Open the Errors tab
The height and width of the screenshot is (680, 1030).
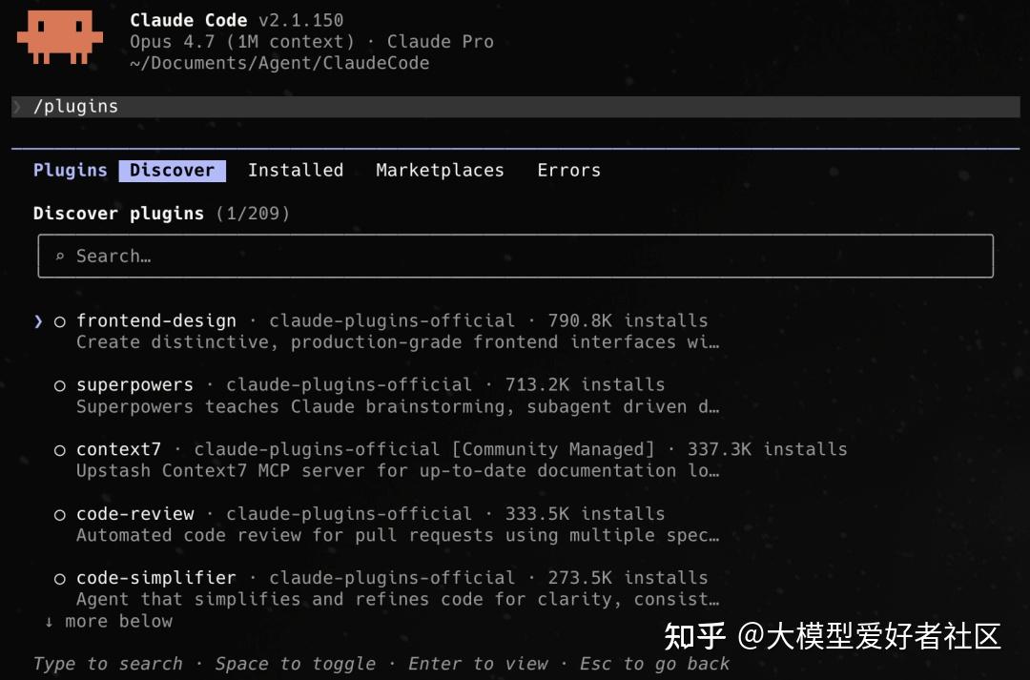(x=568, y=170)
